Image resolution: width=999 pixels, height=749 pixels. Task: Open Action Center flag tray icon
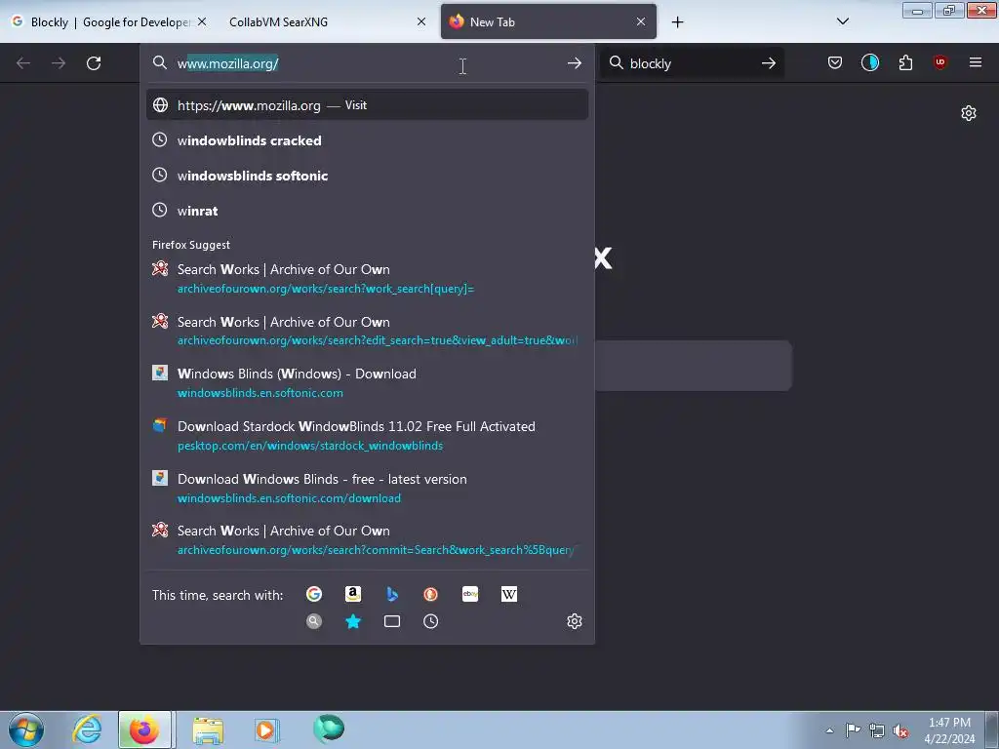853,730
